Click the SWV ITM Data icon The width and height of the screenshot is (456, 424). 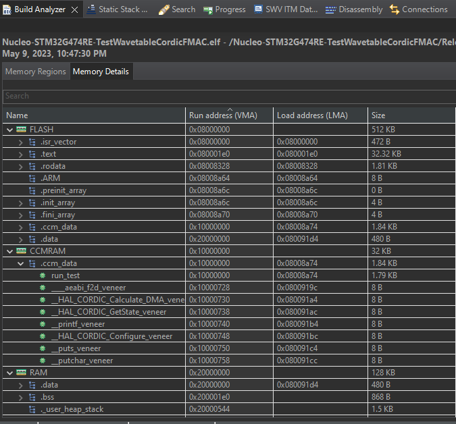pyautogui.click(x=258, y=9)
